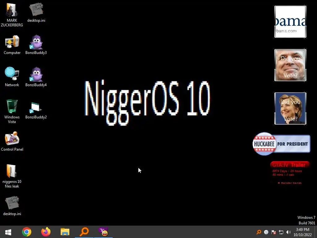Click 'Did you Vote?' gadget showing blonde woman
The height and width of the screenshot is (238, 317).
(x=290, y=108)
